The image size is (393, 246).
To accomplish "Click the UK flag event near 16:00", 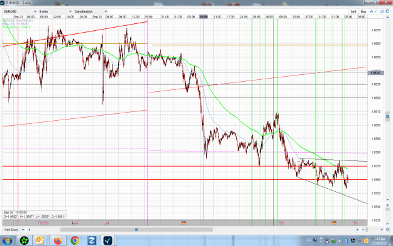I will (75, 223).
